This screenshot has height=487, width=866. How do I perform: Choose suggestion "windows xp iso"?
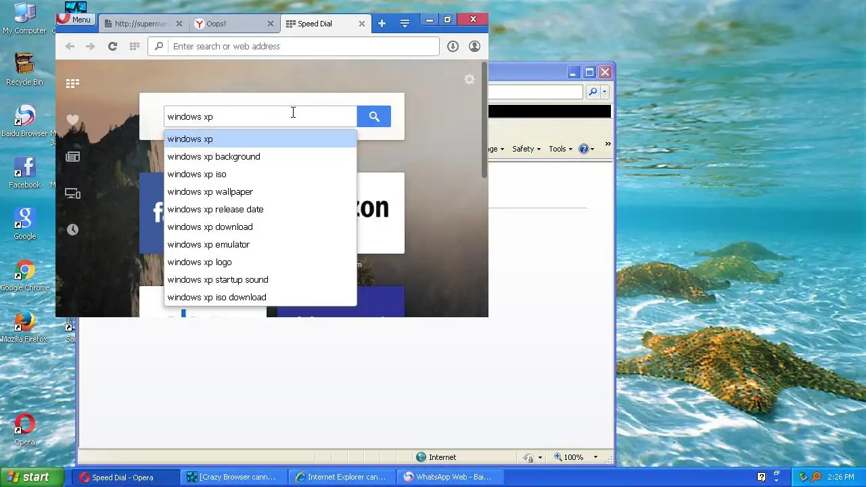pyautogui.click(x=260, y=174)
